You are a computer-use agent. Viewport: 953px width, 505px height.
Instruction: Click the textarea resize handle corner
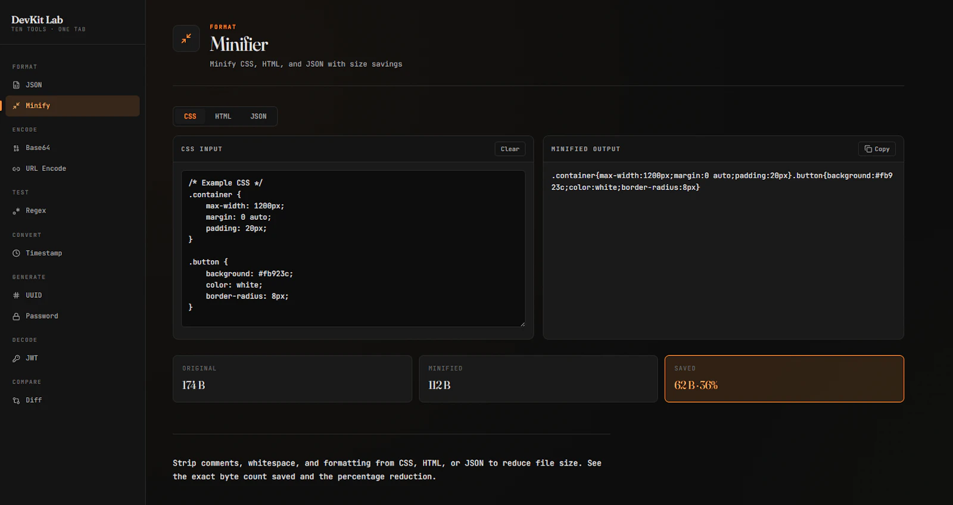(x=522, y=324)
